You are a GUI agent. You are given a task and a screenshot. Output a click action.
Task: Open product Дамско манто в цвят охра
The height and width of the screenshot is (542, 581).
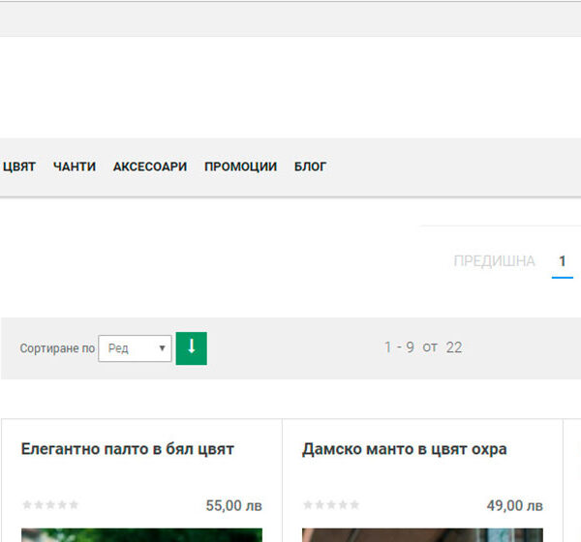404,449
